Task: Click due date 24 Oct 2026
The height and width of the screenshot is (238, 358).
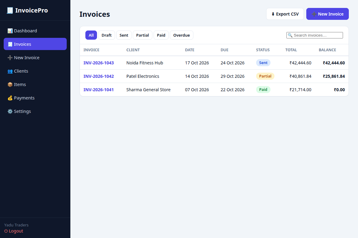Action: click(233, 63)
